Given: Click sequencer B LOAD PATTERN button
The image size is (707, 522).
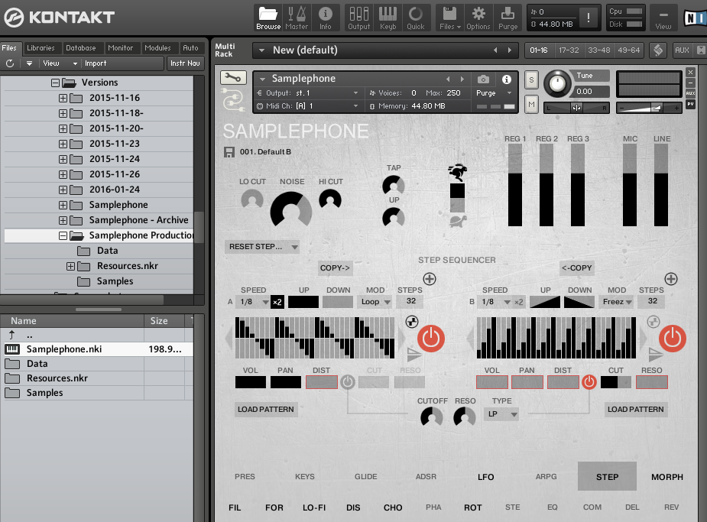Looking at the screenshot, I should [x=635, y=410].
